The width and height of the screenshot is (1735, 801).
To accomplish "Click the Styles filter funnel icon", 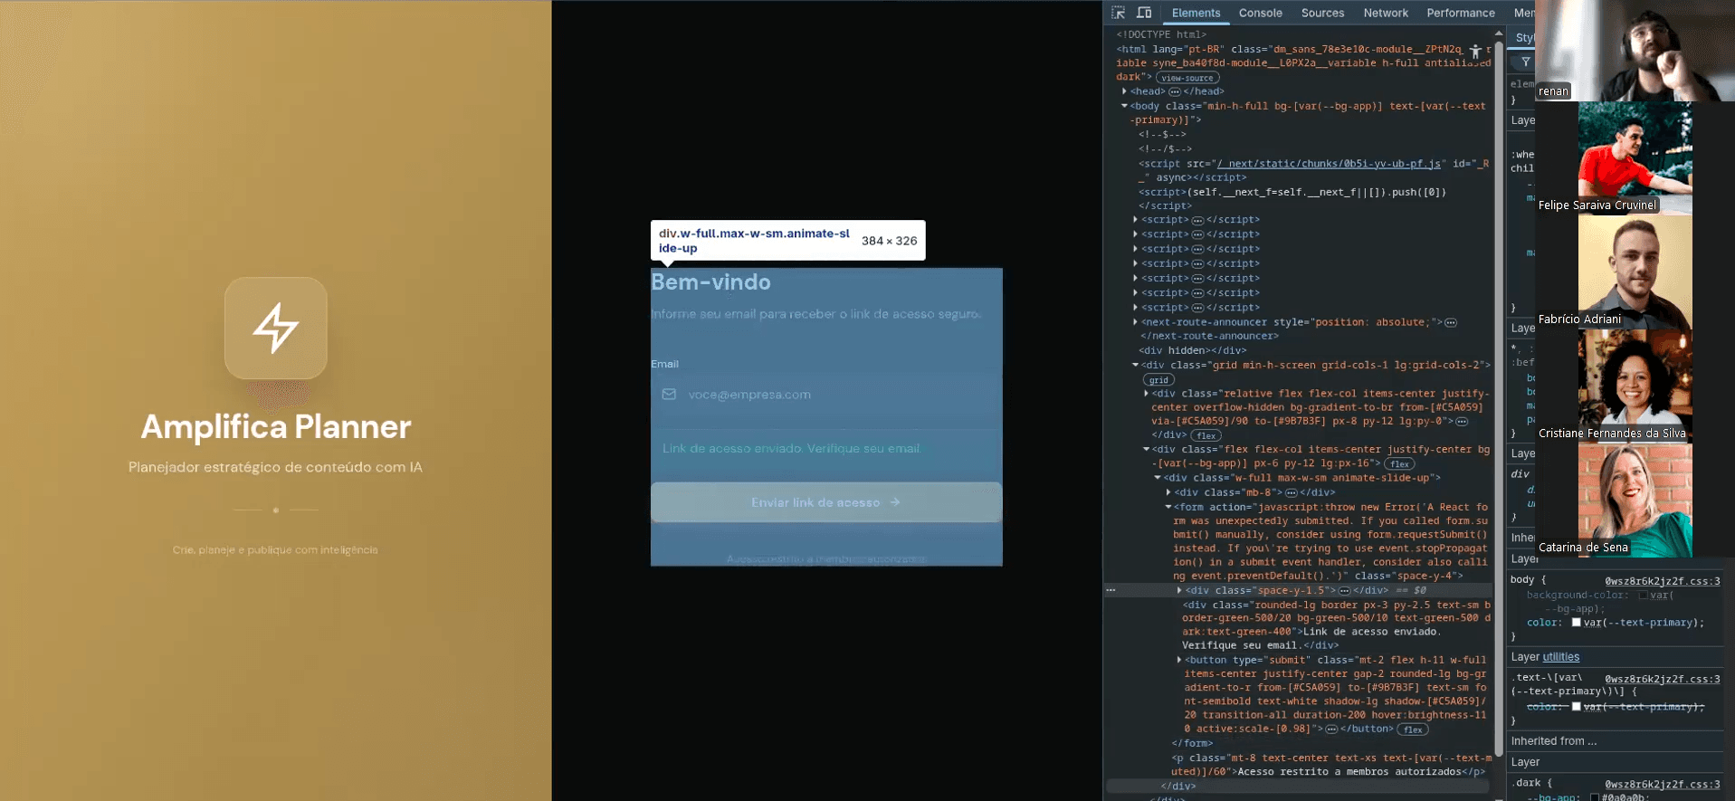I will click(x=1526, y=62).
